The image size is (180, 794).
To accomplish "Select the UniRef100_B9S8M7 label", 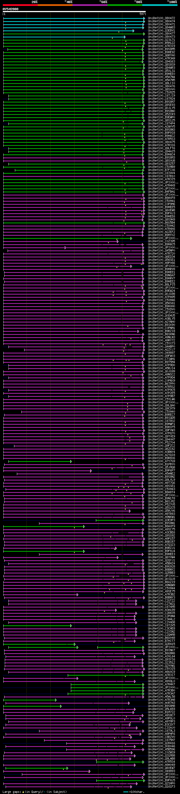I will click(161, 102).
